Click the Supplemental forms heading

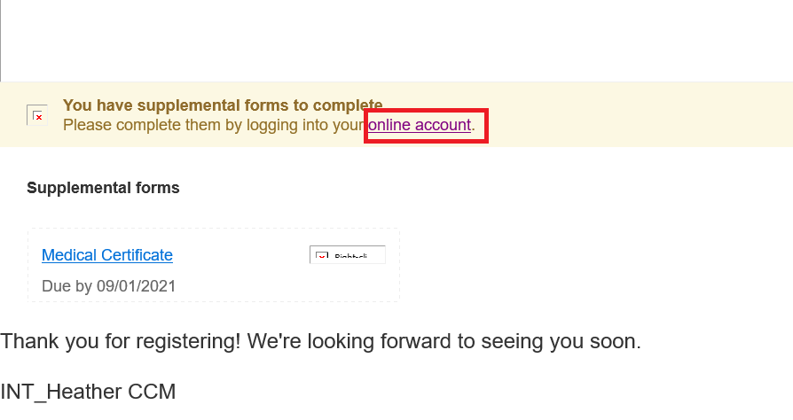tap(103, 188)
